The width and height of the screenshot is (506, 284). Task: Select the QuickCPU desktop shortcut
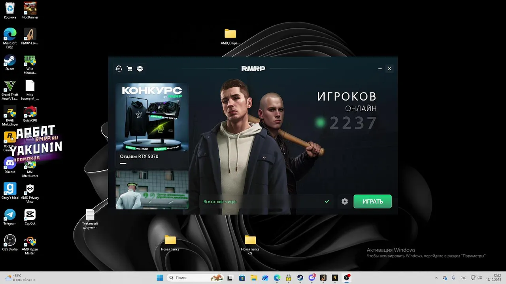point(30,114)
